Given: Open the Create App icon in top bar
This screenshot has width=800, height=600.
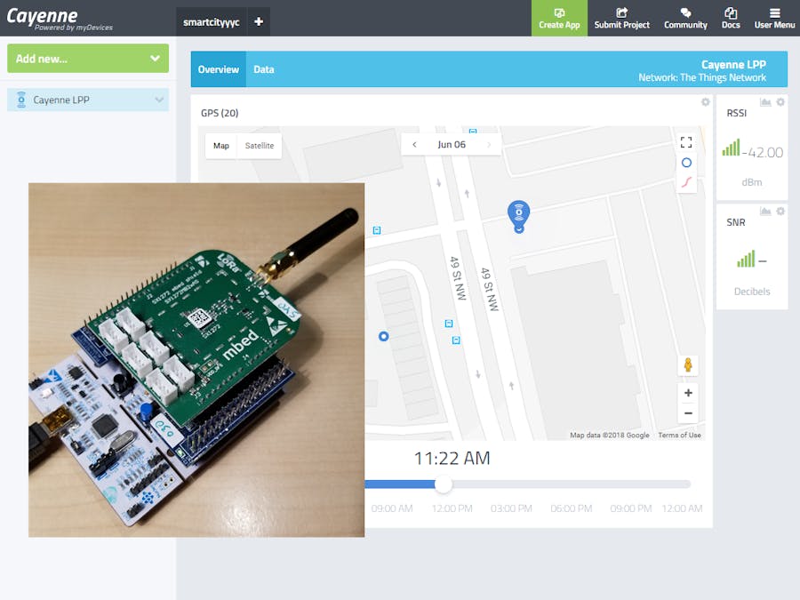Looking at the screenshot, I should 559,12.
